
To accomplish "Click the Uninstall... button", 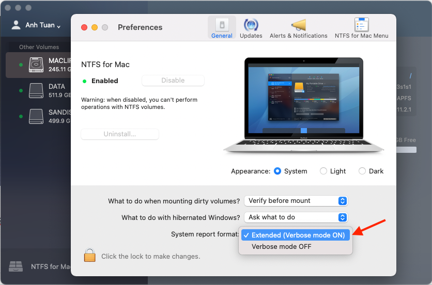I will click(x=119, y=134).
